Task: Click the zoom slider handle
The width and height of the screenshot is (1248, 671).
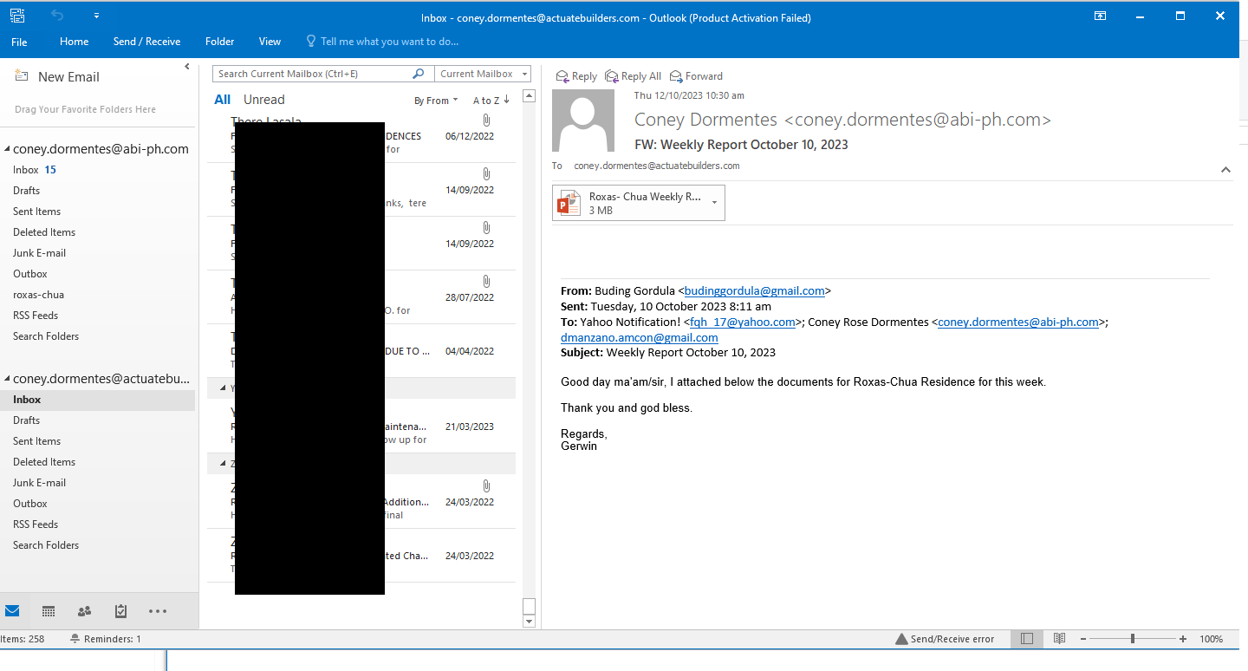Action: [x=1133, y=639]
